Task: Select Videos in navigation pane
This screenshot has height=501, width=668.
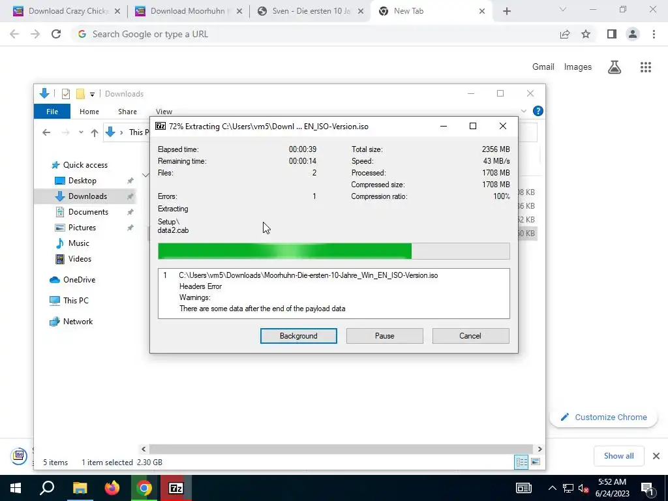Action: click(80, 259)
